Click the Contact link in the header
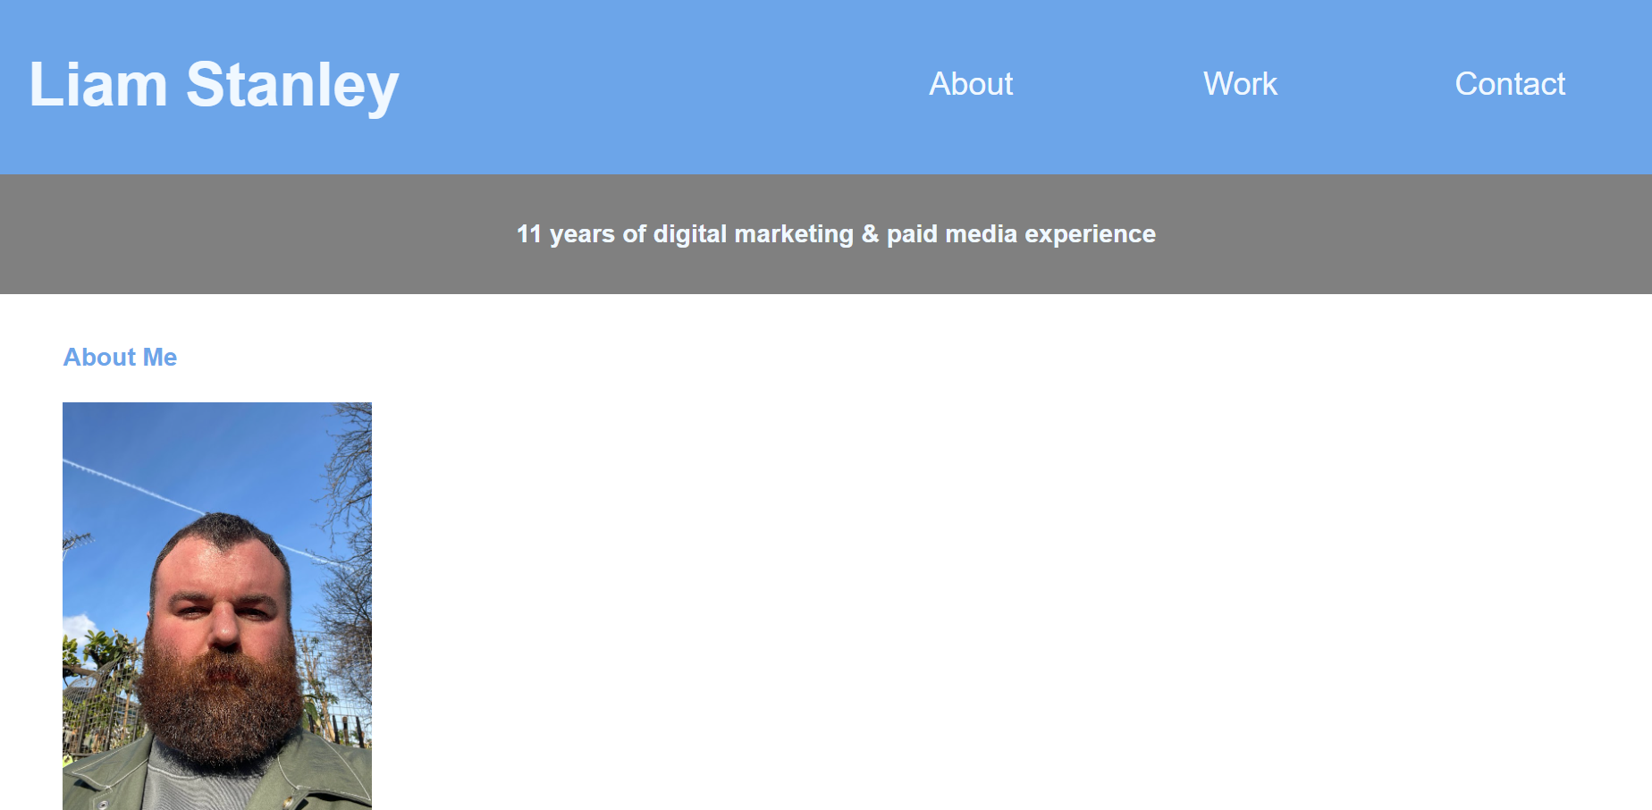This screenshot has height=810, width=1652. coord(1510,84)
